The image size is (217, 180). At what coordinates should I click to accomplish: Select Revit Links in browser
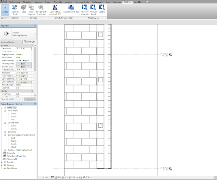pos(12,168)
